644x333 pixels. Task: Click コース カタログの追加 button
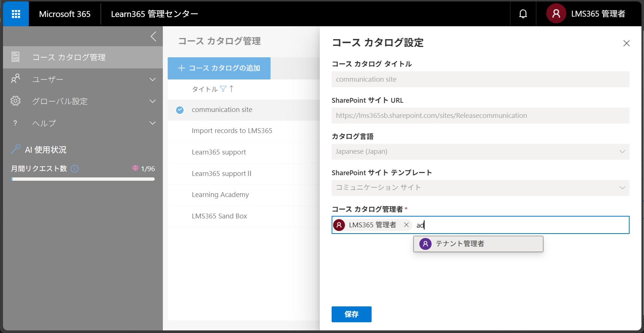(x=219, y=68)
